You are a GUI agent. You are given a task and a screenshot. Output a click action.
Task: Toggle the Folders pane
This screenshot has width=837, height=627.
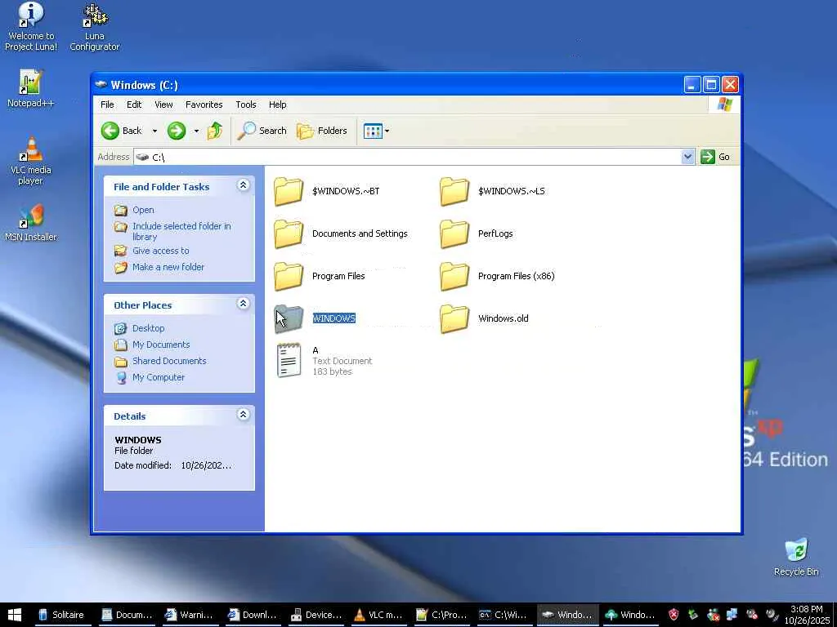[x=322, y=131]
